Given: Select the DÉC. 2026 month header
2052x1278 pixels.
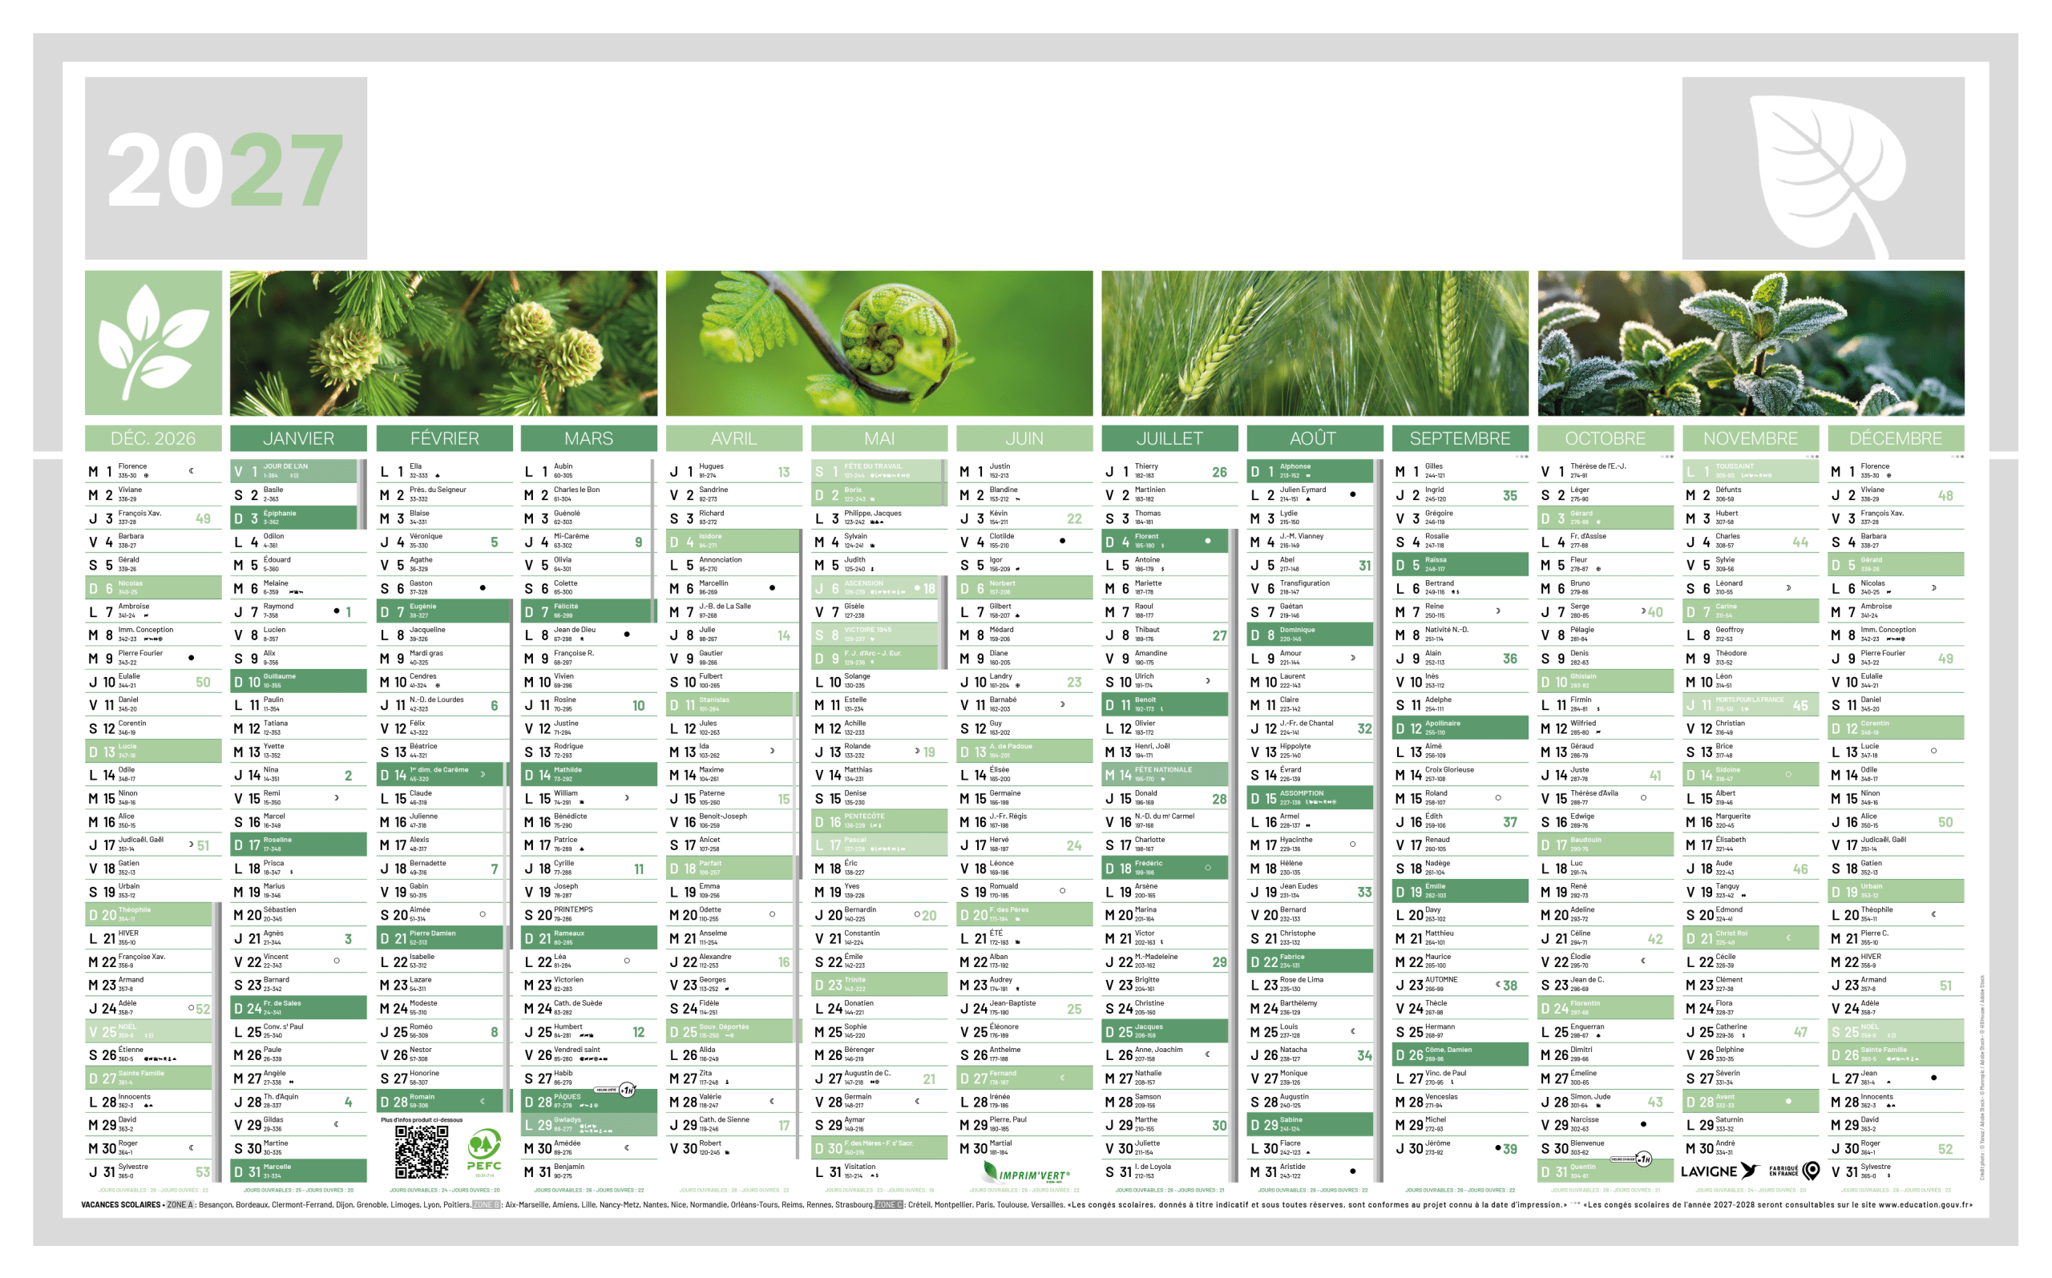Looking at the screenshot, I should tap(153, 437).
